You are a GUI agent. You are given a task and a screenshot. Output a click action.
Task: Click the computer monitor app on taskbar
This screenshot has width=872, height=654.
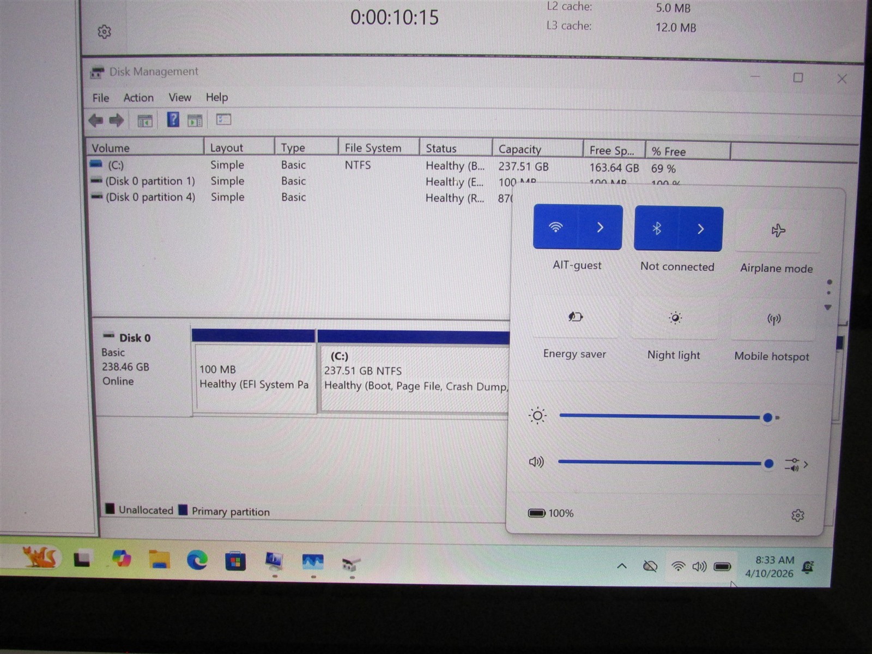click(274, 560)
